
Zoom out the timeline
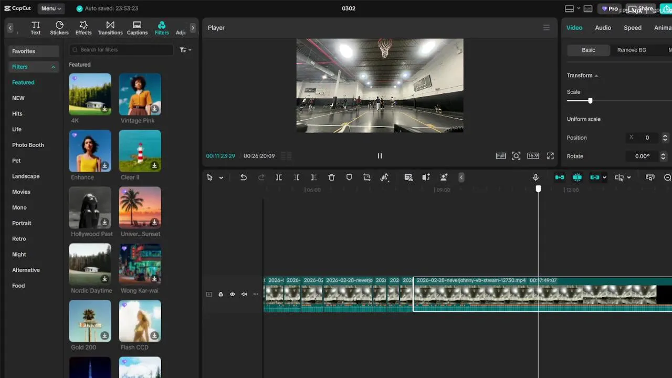668,177
